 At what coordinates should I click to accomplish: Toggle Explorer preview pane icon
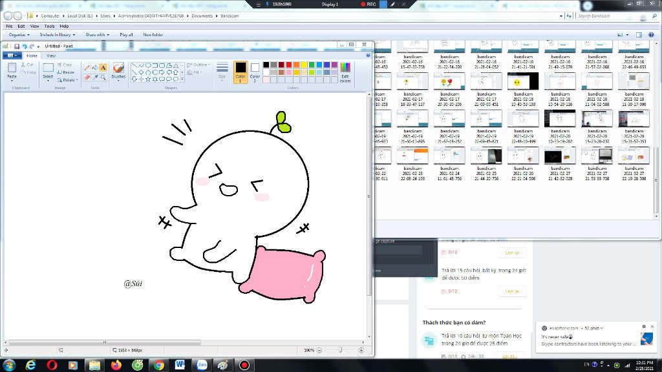pyautogui.click(x=639, y=35)
